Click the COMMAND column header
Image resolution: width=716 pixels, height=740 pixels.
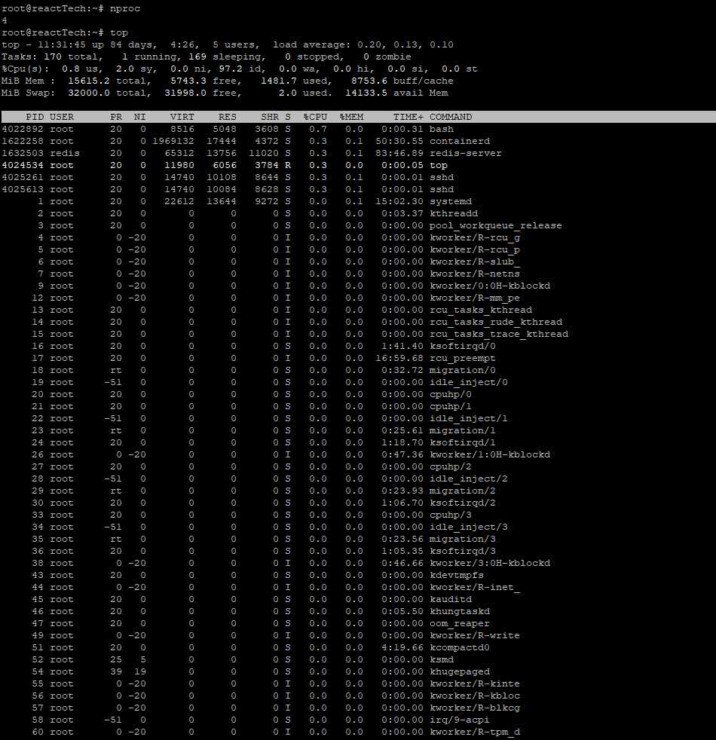451,117
